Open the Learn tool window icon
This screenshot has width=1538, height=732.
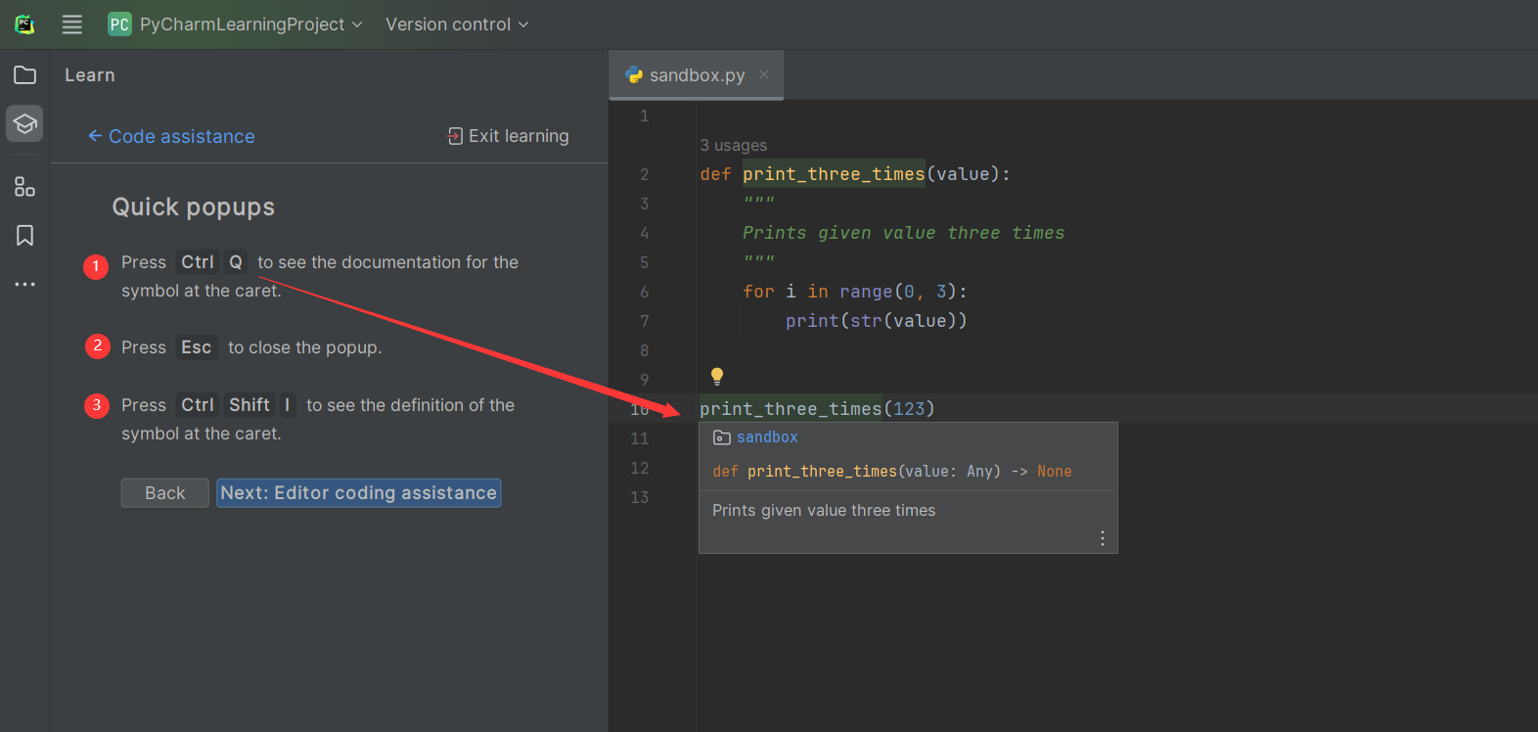(x=24, y=124)
